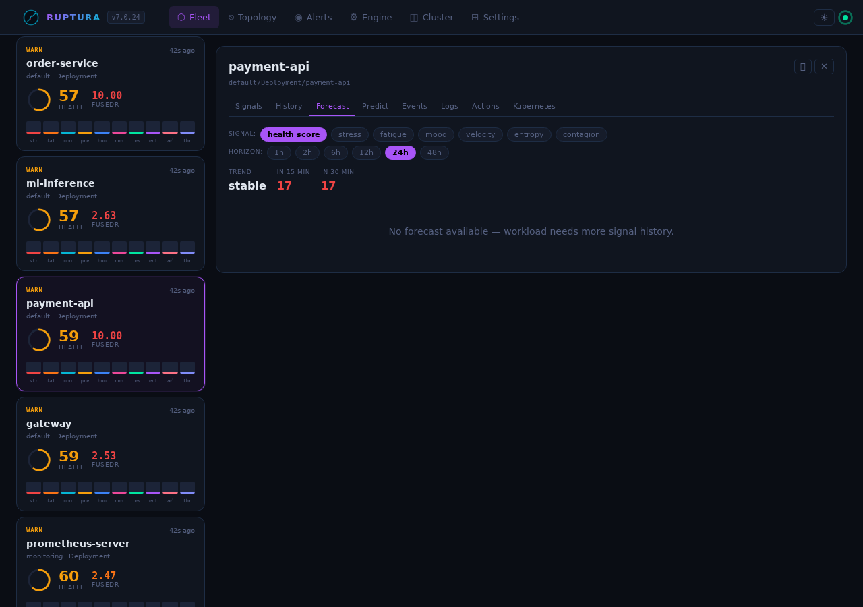Set forecast horizon to 6h
The image size is (863, 607).
pyautogui.click(x=336, y=152)
